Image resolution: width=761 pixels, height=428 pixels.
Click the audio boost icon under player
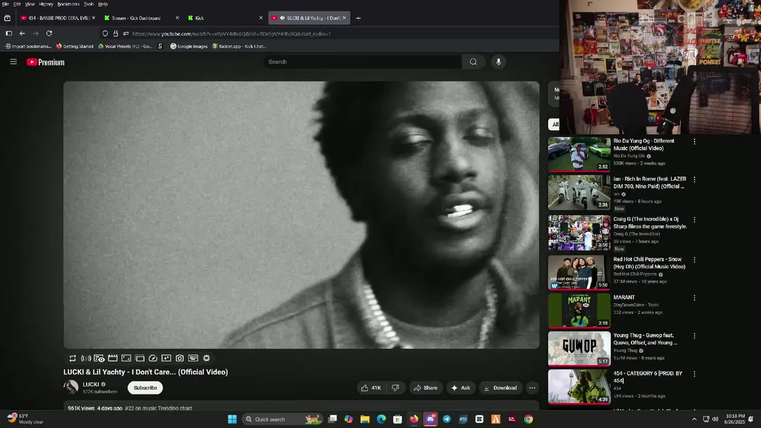[x=86, y=358]
